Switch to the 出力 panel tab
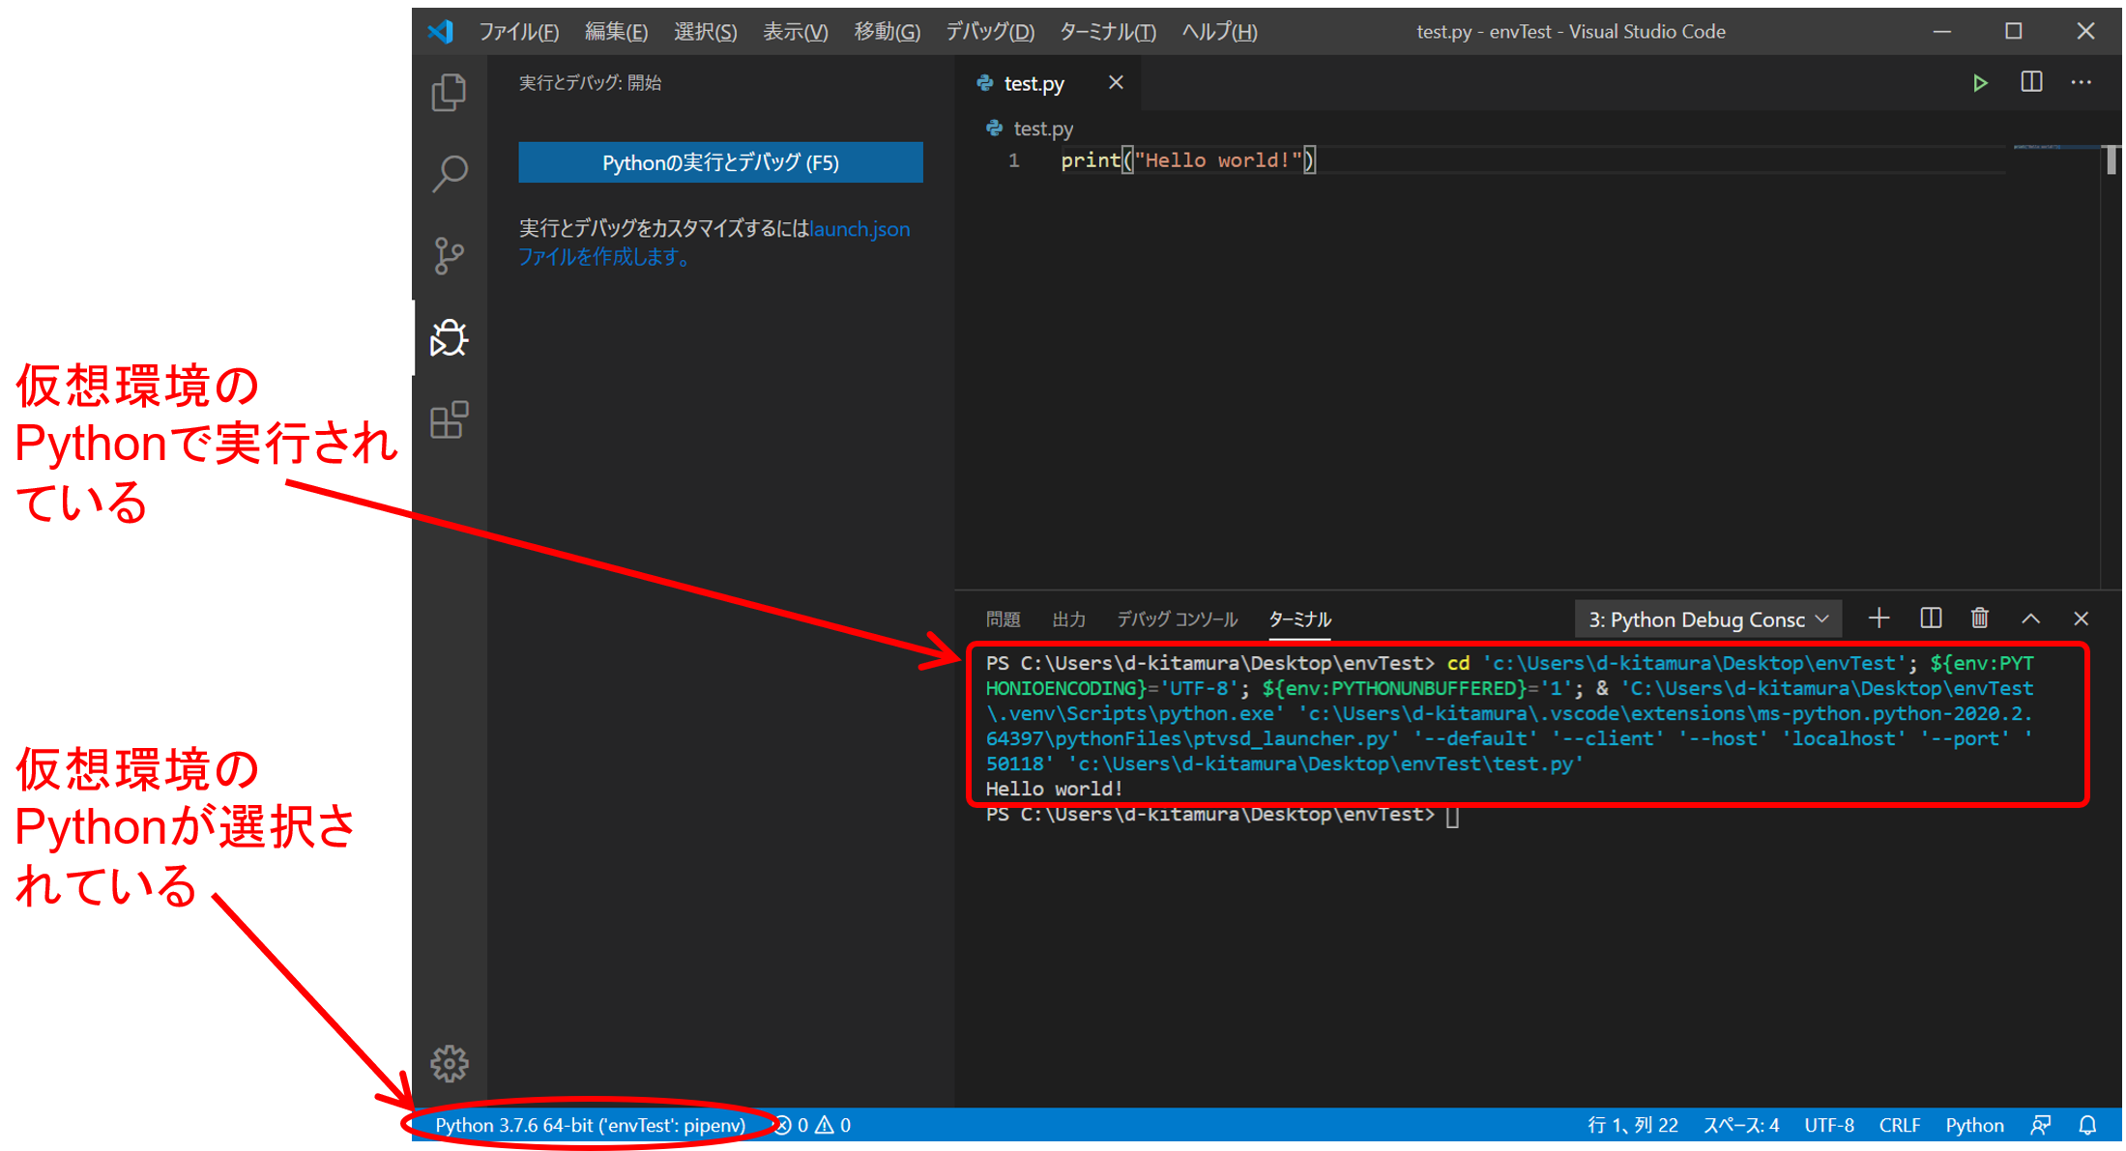This screenshot has width=2126, height=1151. pos(1068,619)
